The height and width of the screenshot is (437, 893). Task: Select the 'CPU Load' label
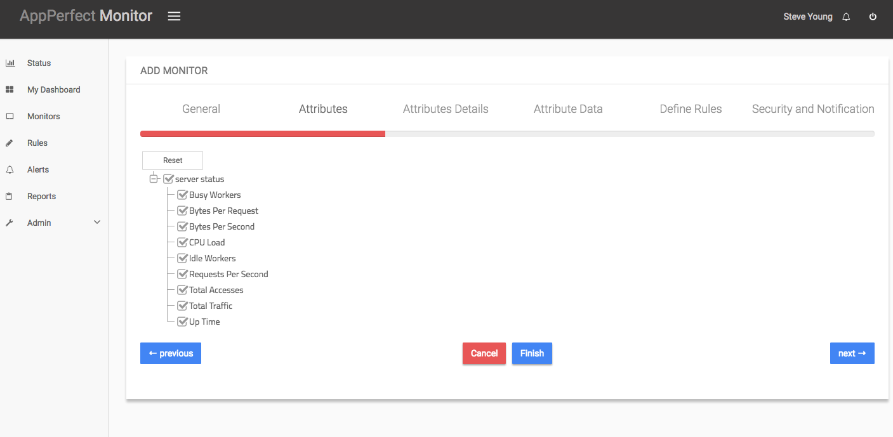click(207, 242)
